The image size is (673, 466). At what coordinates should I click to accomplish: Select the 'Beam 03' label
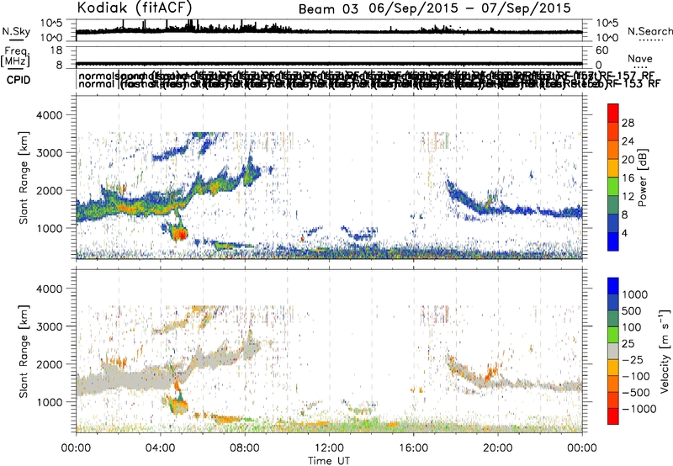coord(328,9)
